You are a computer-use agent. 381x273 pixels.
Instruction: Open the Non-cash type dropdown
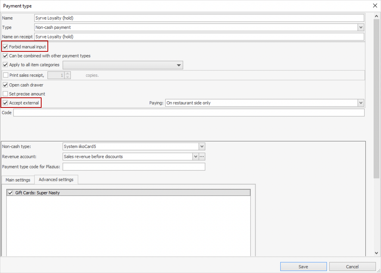202,146
